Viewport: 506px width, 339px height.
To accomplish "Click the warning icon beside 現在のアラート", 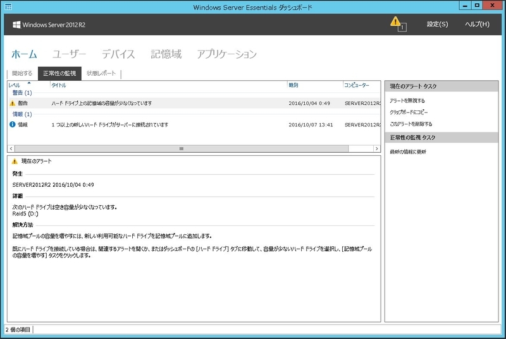I will click(x=15, y=161).
